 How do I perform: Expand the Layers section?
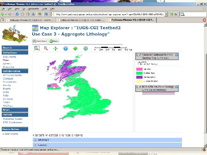tap(35, 145)
